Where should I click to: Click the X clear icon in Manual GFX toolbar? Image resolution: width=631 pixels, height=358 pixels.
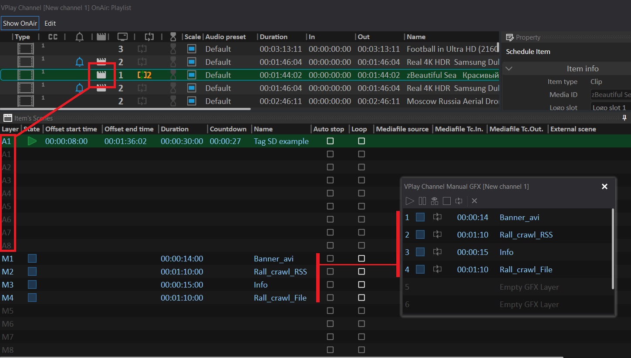475,201
